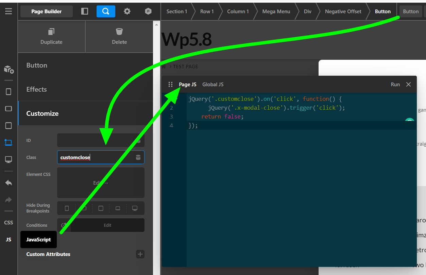Open the hamburger menu icon
This screenshot has width=426, height=275.
coord(8,11)
